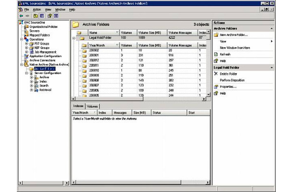Select Server Configuration in the tree
Image resolution: width=293 pixels, height=192 pixels.
(x=48, y=73)
